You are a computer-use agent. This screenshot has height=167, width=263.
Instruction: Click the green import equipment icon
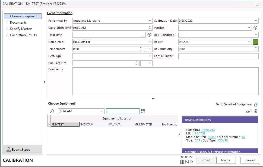click(248, 111)
